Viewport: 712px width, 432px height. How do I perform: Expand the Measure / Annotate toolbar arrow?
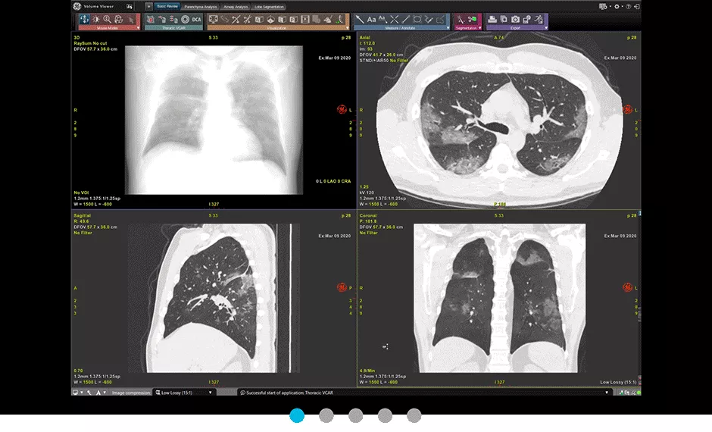[x=448, y=28]
